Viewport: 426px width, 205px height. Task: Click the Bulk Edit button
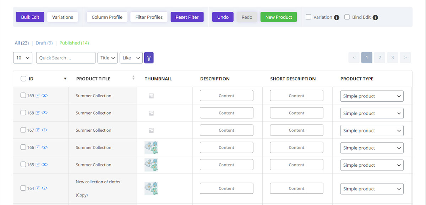click(30, 17)
